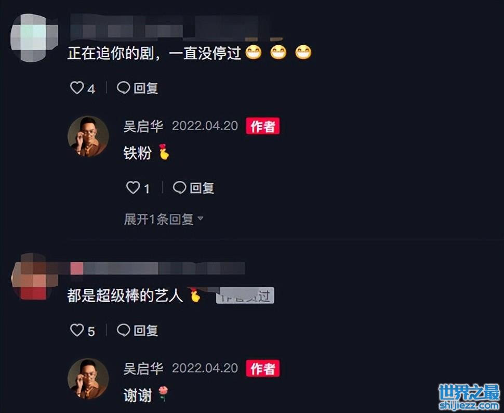Click the 世界之最 watermark logo
The height and width of the screenshot is (413, 504).
tap(470, 397)
